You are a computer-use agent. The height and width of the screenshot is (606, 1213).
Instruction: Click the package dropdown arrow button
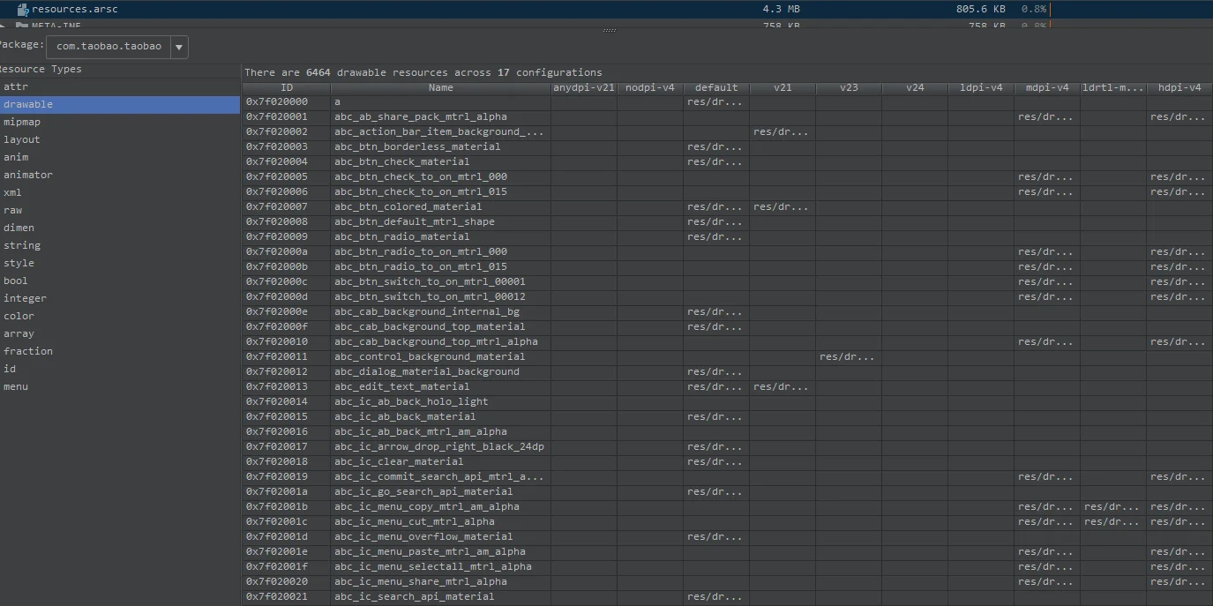point(179,47)
